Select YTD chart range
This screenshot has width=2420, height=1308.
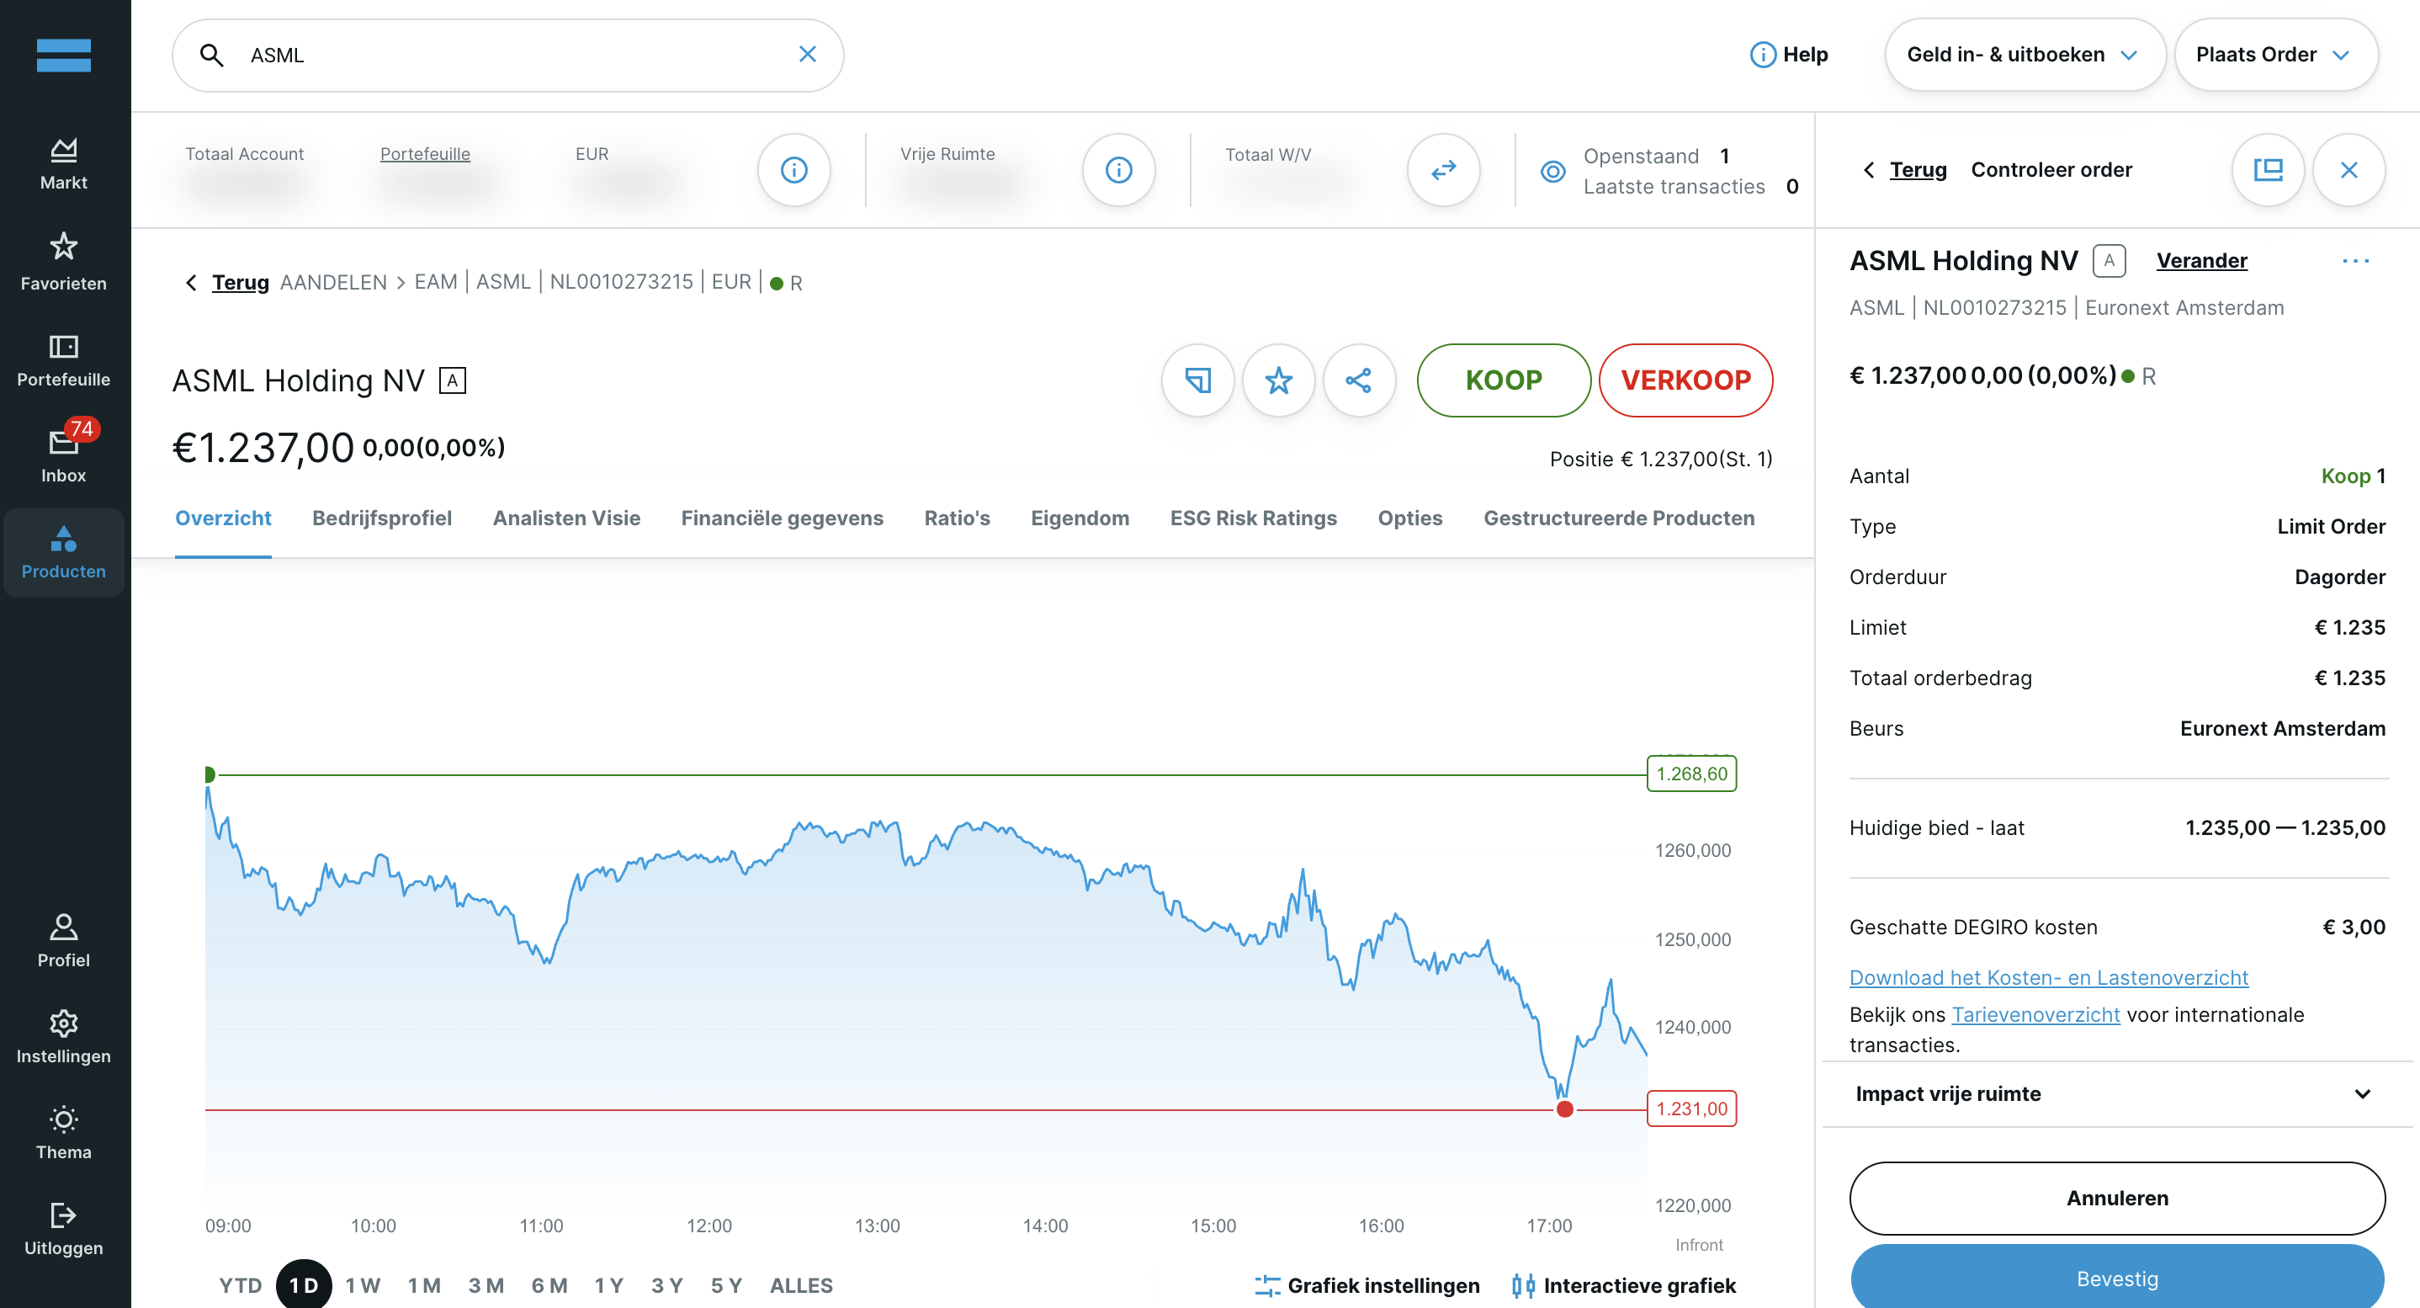[241, 1285]
